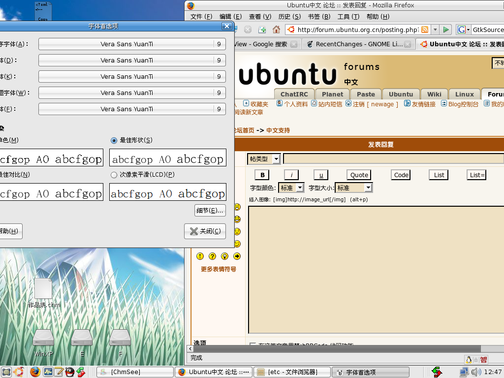504x378 pixels.
Task: Launch the QQ penguin application
Action: tap(70, 372)
